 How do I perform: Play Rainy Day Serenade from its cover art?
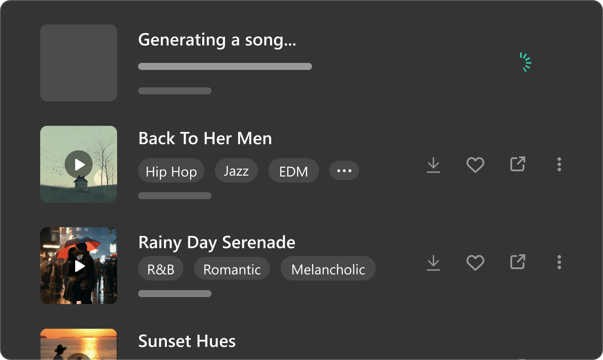[x=79, y=266]
